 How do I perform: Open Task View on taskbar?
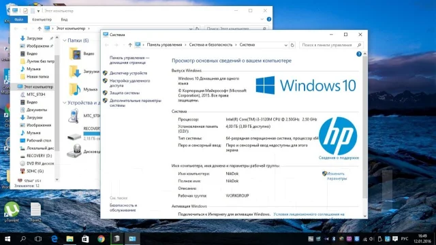pyautogui.click(x=38, y=239)
